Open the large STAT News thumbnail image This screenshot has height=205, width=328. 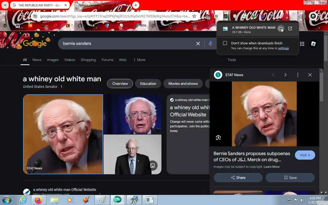click(x=63, y=134)
